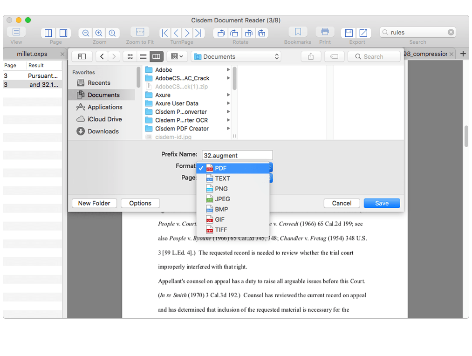Click the Zoom out magnifier

85,33
